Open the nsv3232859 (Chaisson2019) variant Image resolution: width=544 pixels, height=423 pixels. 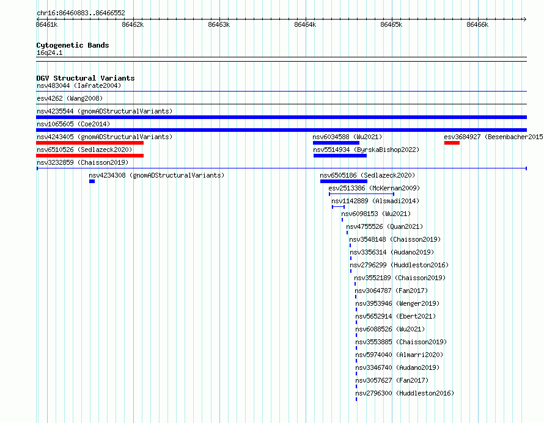83,162
